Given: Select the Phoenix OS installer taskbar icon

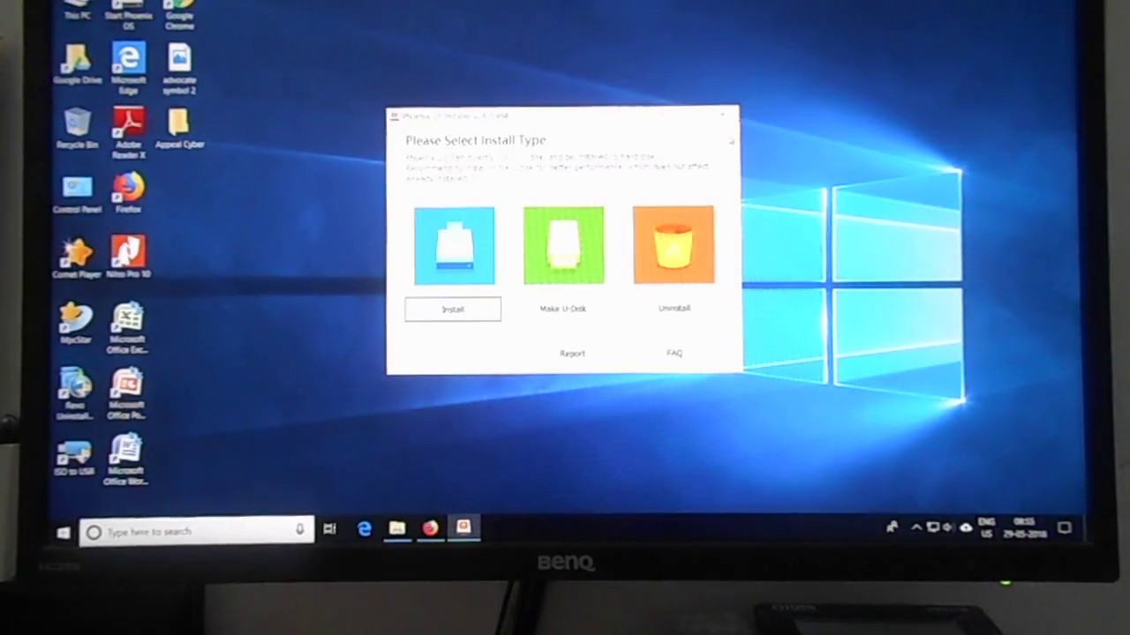Looking at the screenshot, I should (x=463, y=527).
